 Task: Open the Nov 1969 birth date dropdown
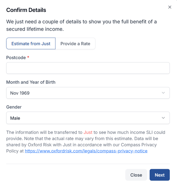click(85, 93)
